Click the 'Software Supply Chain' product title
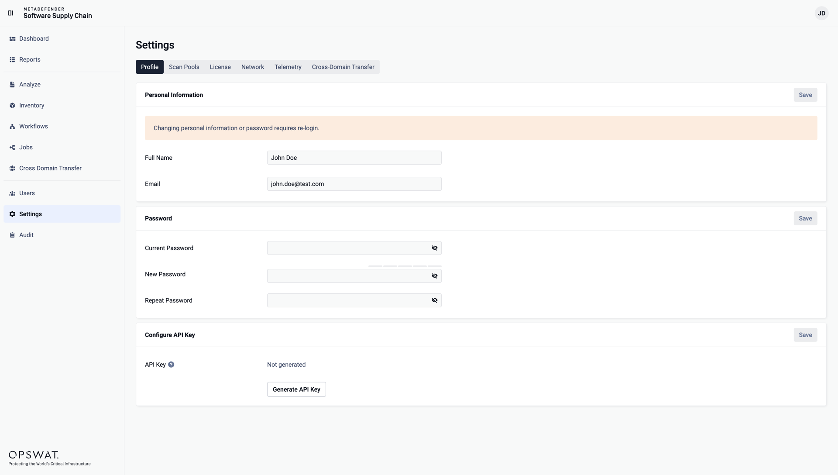 pyautogui.click(x=58, y=16)
